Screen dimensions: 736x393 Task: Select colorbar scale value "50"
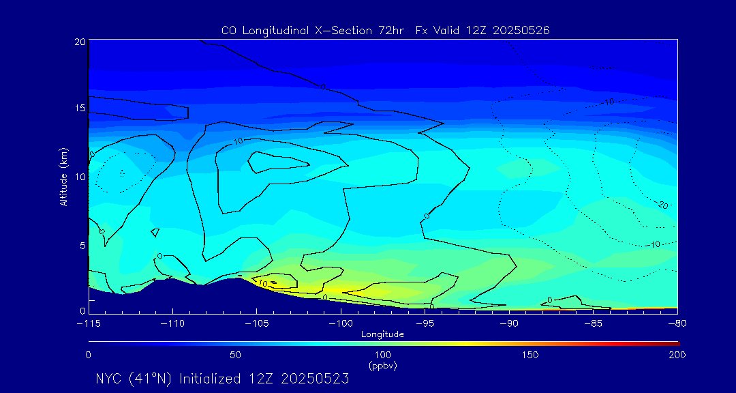pyautogui.click(x=236, y=355)
